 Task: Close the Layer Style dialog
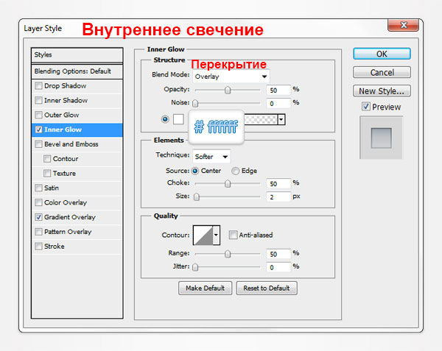tap(404, 25)
